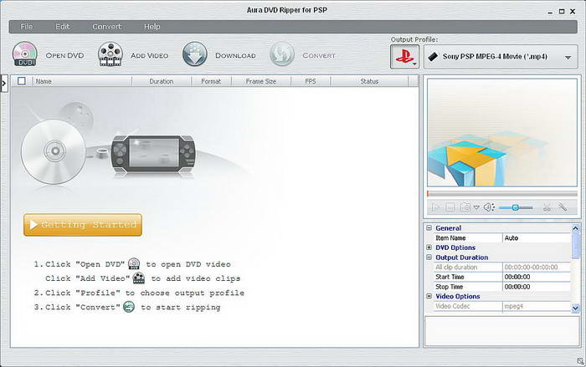Click the FPS column header
Screen dimensions: 586x367
point(311,81)
